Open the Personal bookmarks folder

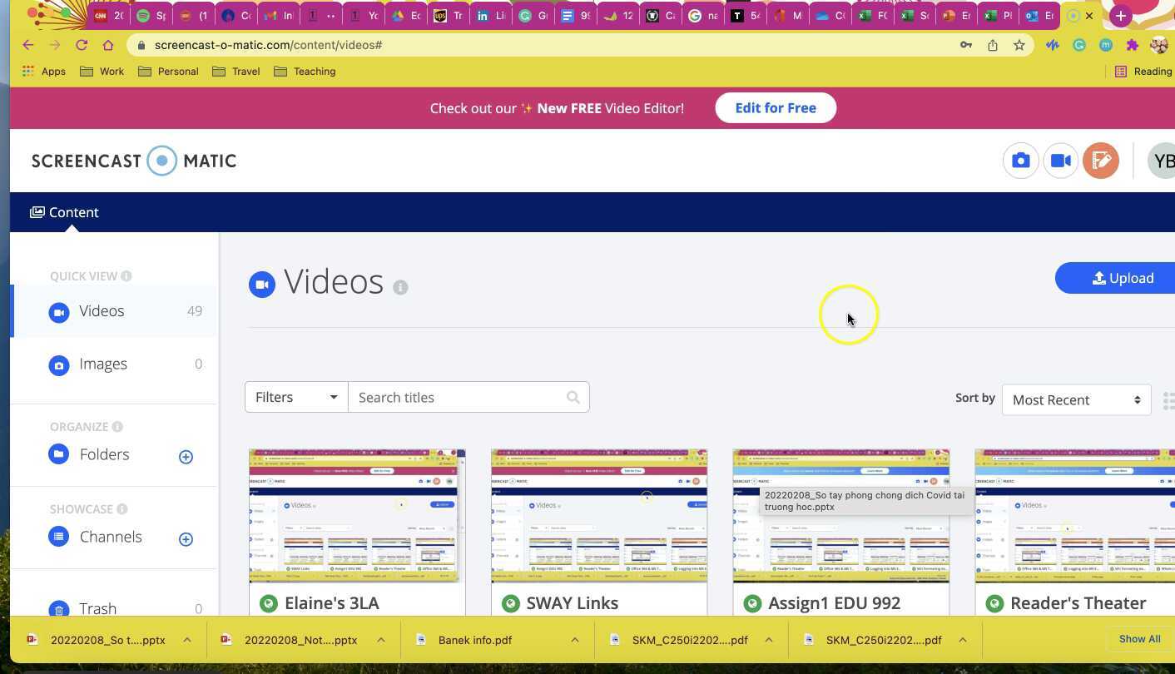click(168, 72)
